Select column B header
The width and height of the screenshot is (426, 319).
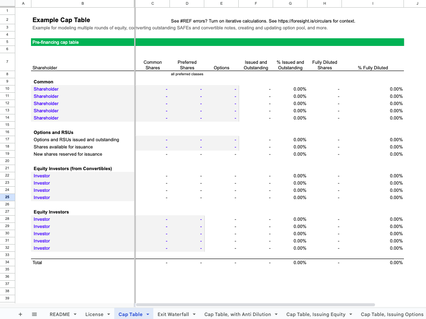[82, 3]
